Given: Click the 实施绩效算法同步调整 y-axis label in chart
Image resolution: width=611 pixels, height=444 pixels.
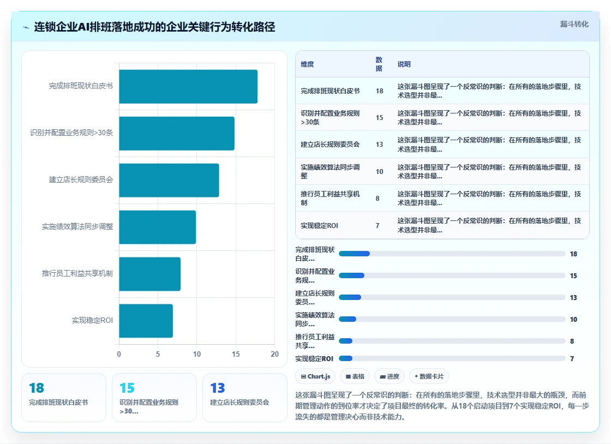Looking at the screenshot, I should [77, 227].
